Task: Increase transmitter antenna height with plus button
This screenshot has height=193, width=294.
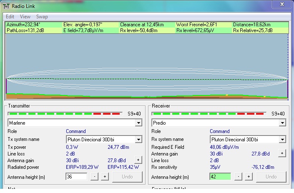Action: 105,177
